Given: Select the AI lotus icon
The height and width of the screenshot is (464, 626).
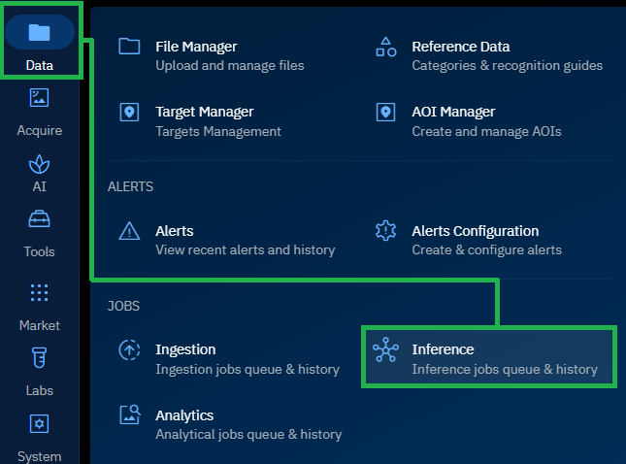Looking at the screenshot, I should [40, 163].
